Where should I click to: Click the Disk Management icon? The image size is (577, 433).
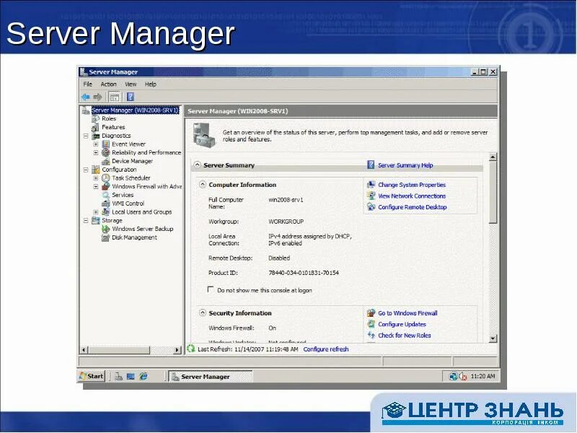(x=105, y=238)
